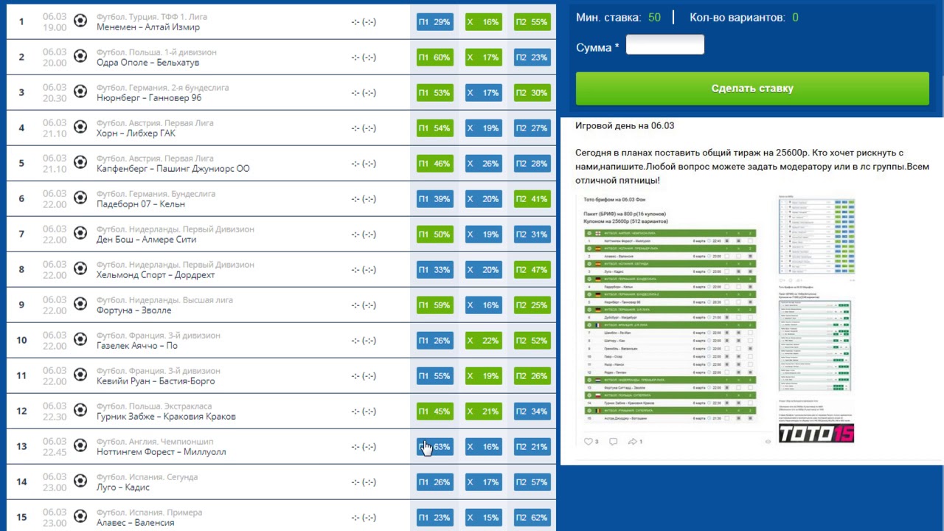Image resolution: width=944 pixels, height=531 pixels.
Task: Click row number 10 in match list
Action: [x=21, y=340]
